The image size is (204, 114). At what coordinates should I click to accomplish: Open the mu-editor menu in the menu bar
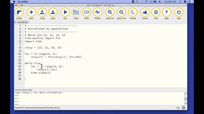point(23,2)
